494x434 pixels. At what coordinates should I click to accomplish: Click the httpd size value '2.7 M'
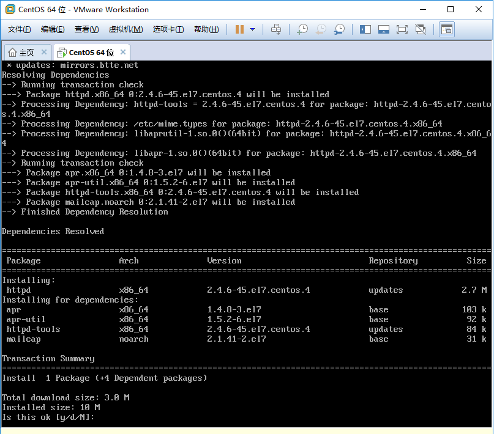[x=474, y=290]
